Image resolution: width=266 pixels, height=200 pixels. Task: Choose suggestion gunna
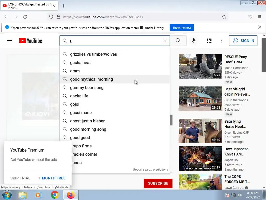coord(121,162)
